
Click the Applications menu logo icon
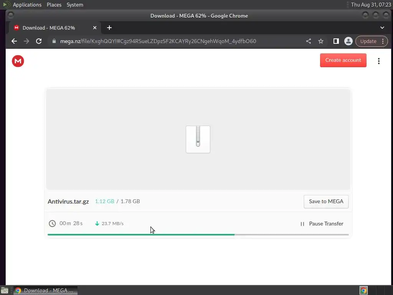click(6, 5)
